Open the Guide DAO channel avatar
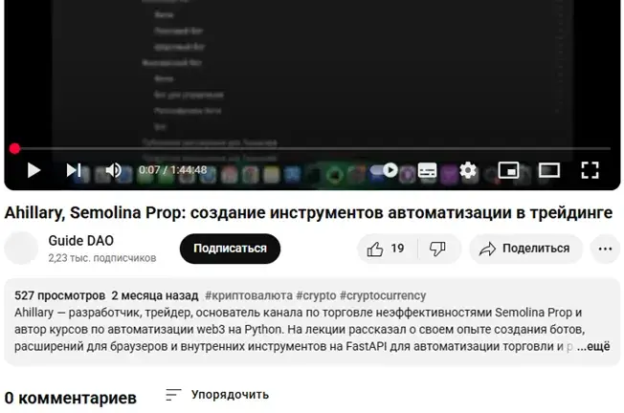624x413 pixels. click(21, 248)
